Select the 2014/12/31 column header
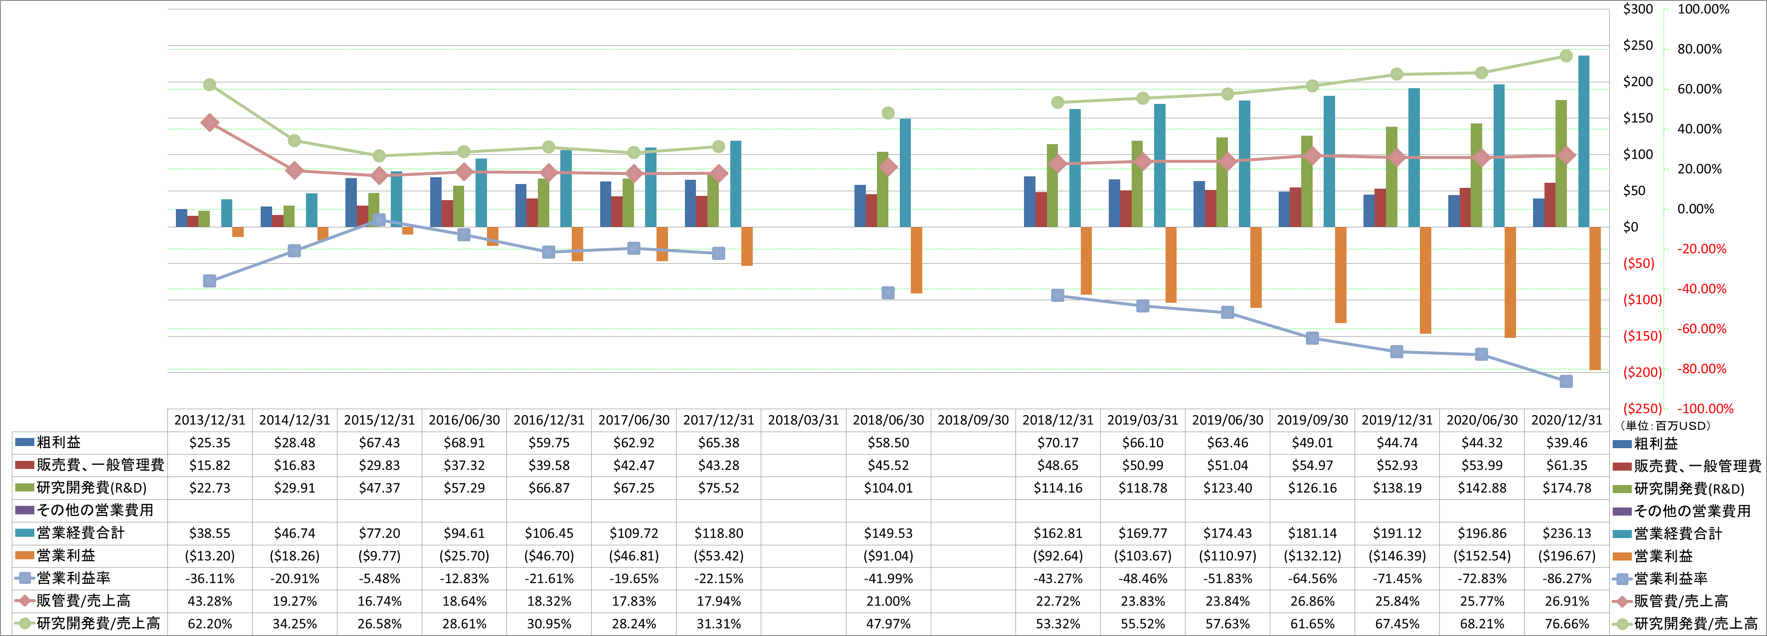The width and height of the screenshot is (1767, 636). pos(294,420)
